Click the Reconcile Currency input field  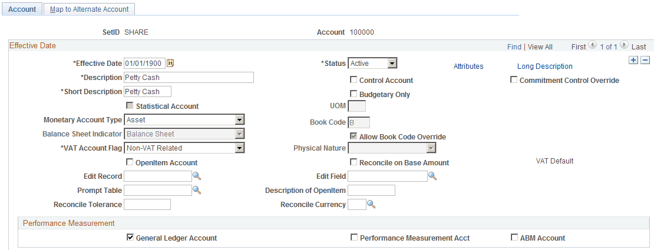357,205
